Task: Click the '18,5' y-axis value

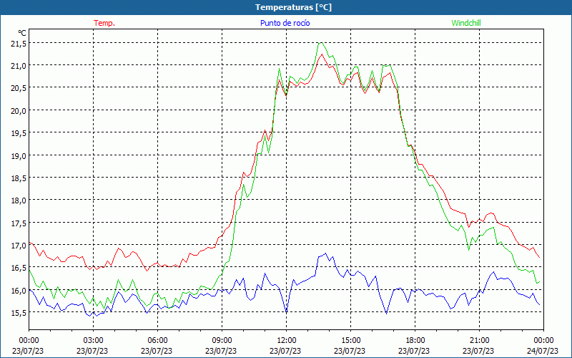Action: [19, 178]
